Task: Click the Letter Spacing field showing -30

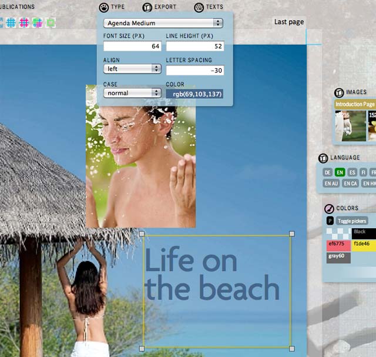Action: (x=195, y=71)
